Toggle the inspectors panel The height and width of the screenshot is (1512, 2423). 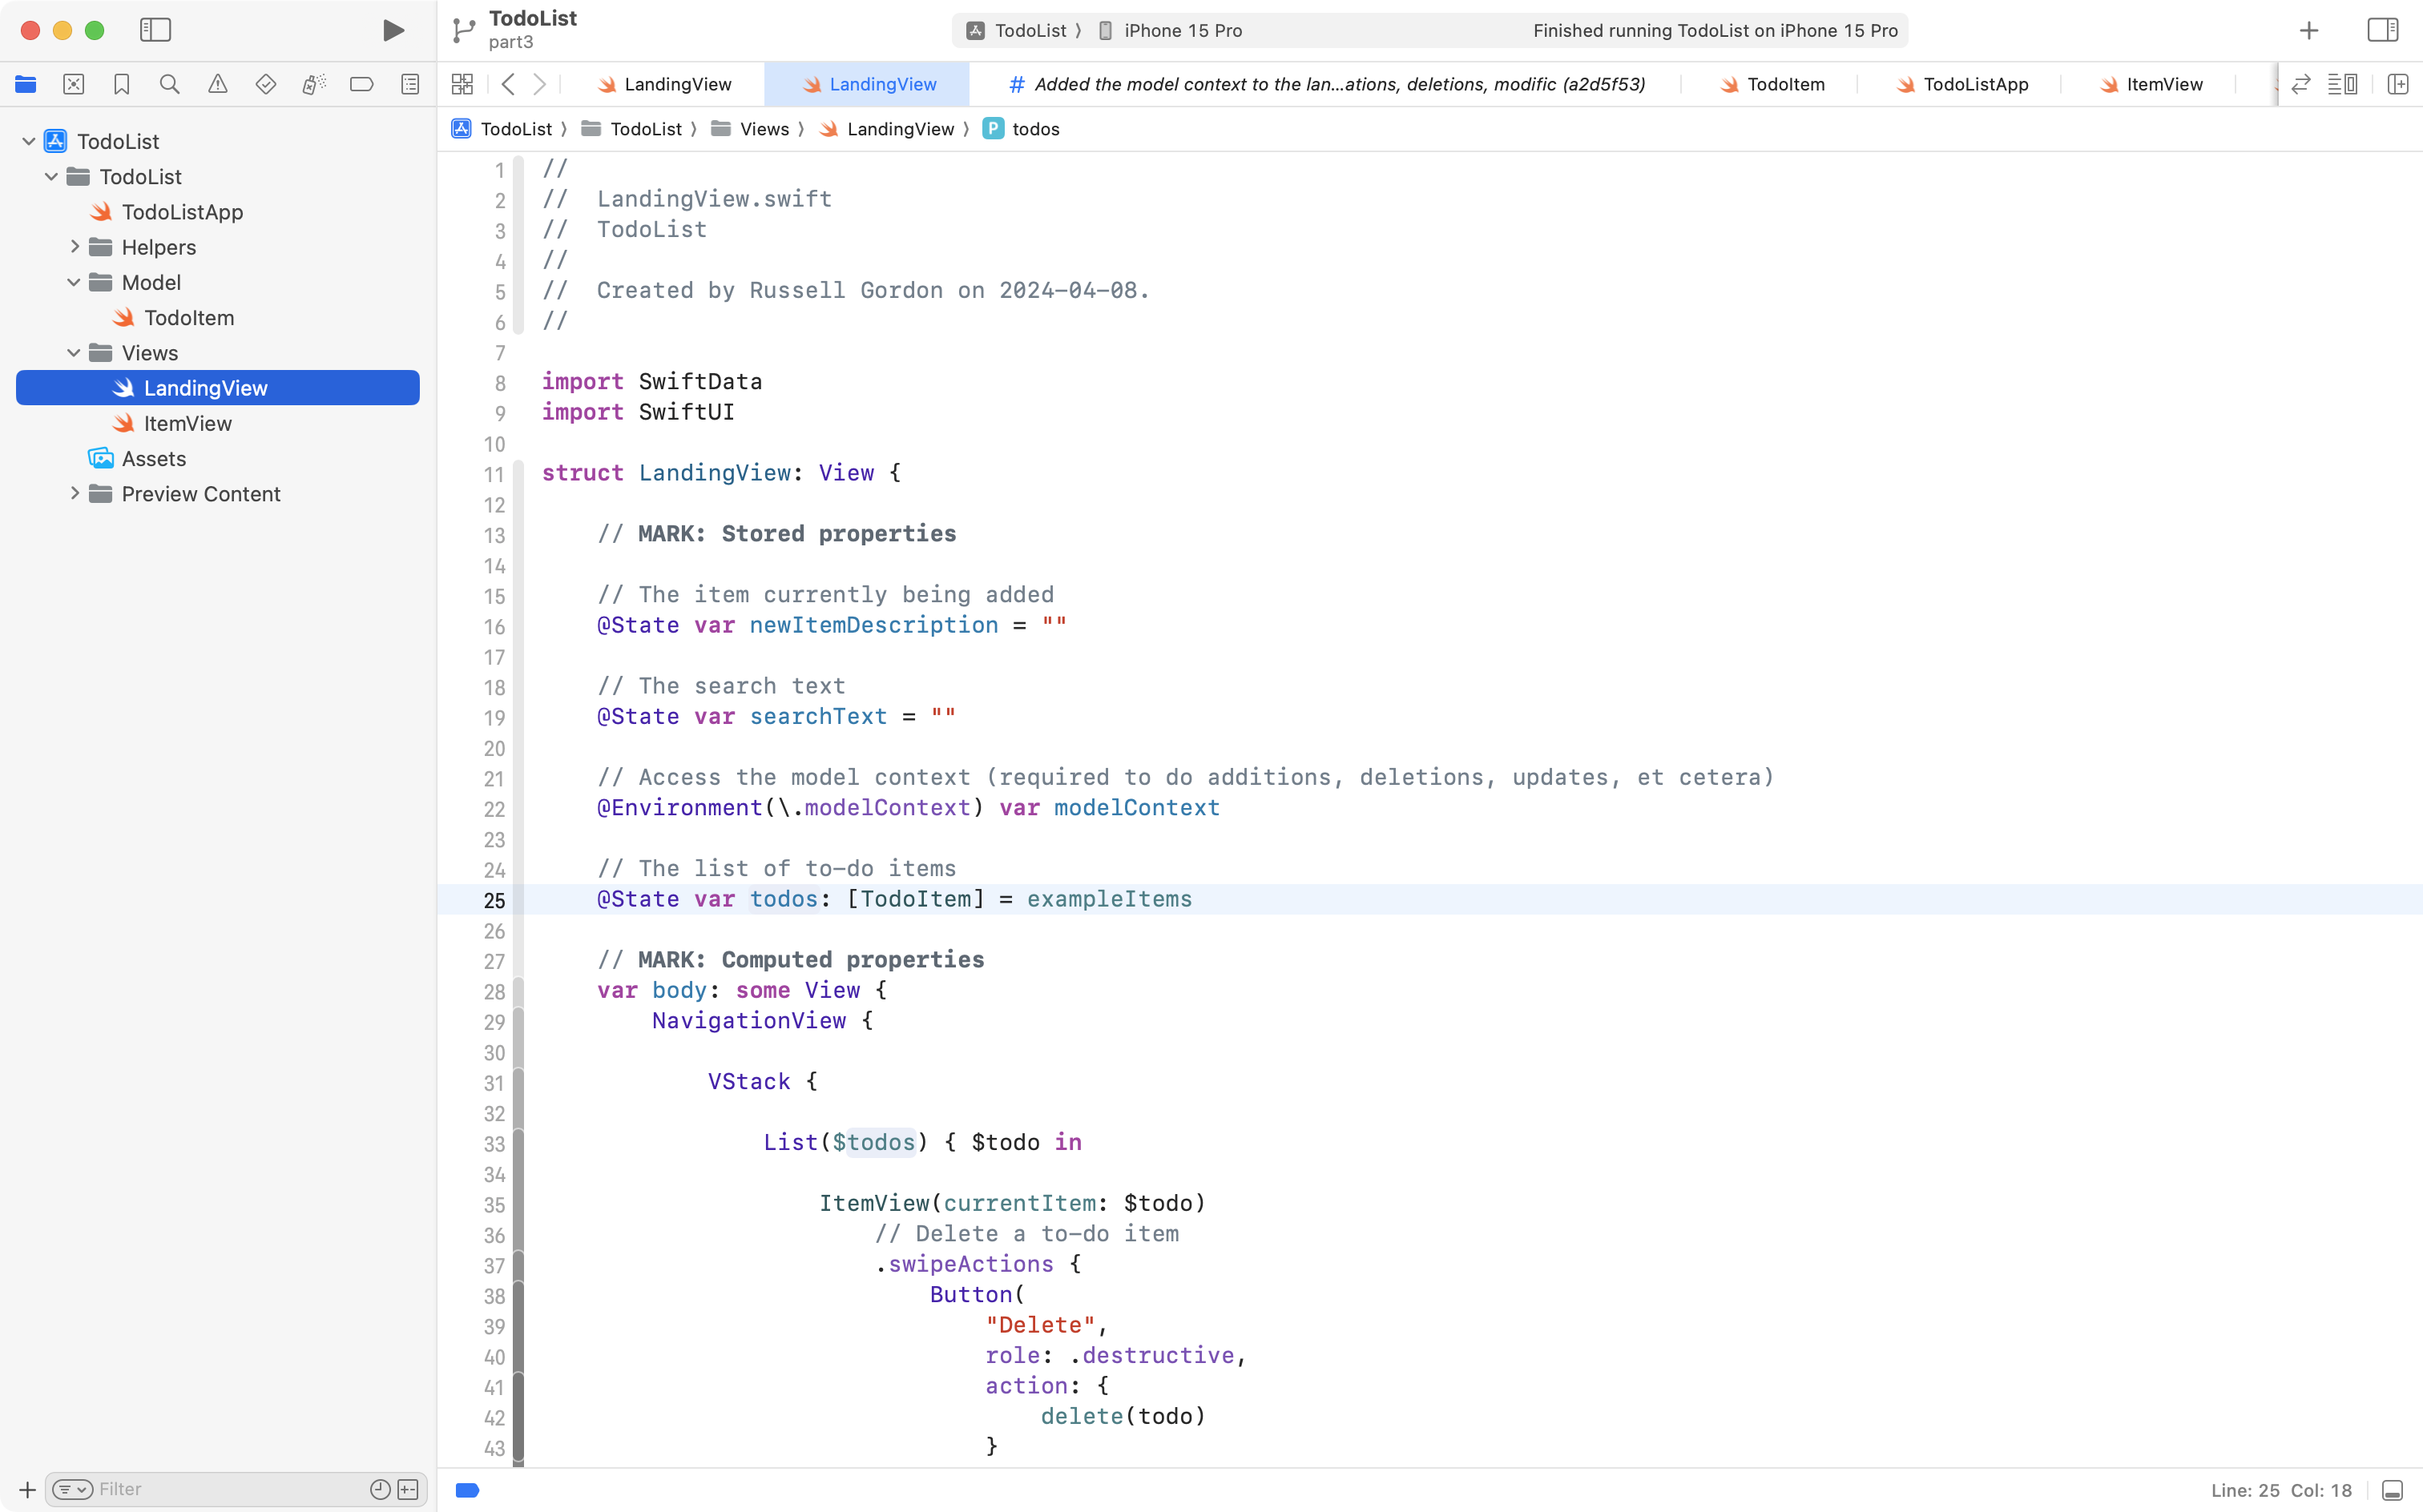pyautogui.click(x=2383, y=30)
